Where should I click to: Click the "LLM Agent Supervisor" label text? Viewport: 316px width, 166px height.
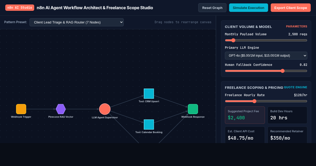(x=105, y=118)
